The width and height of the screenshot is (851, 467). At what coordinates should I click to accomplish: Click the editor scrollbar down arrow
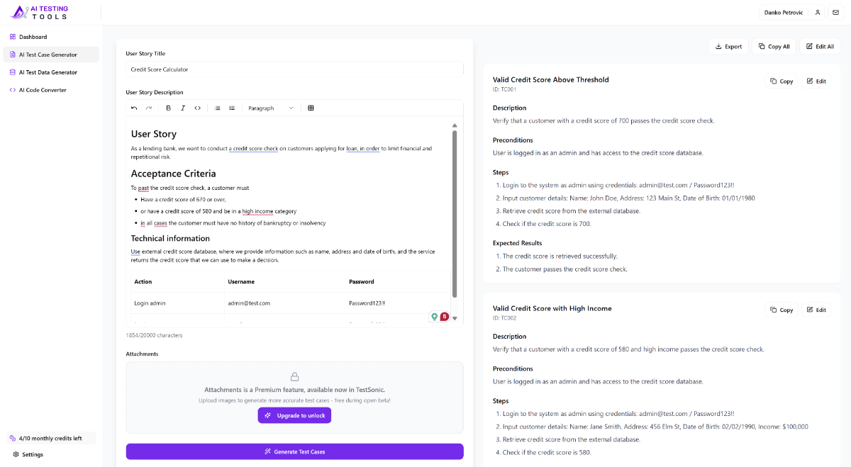(x=455, y=318)
